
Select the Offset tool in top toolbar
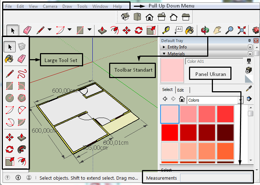click(x=114, y=30)
